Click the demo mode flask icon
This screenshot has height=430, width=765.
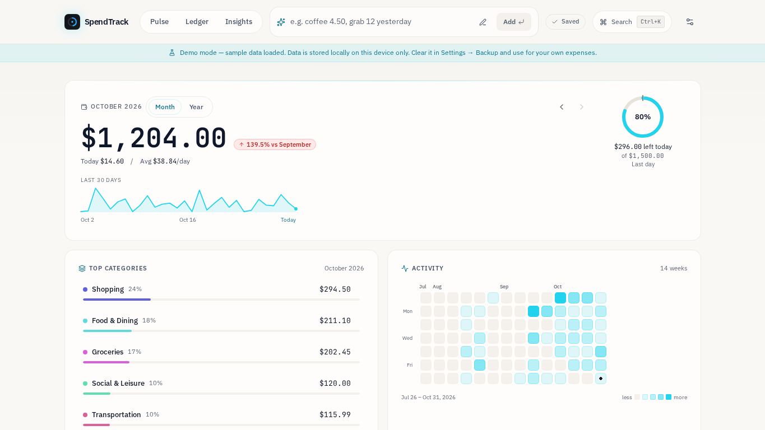[x=172, y=53]
